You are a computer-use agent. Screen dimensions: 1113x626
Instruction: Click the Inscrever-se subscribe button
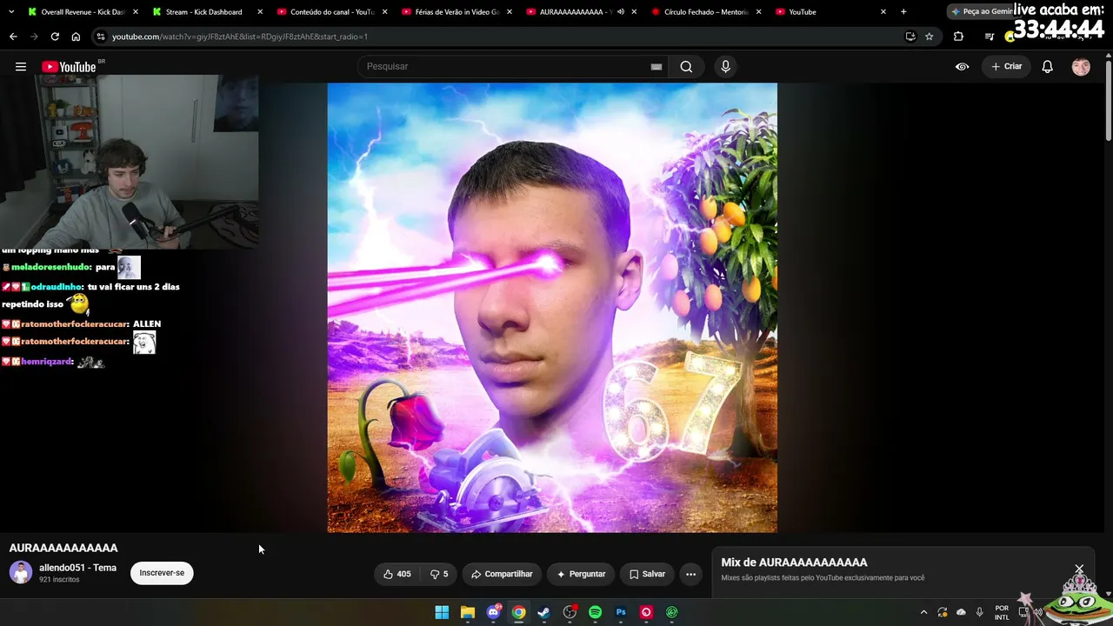click(x=162, y=573)
